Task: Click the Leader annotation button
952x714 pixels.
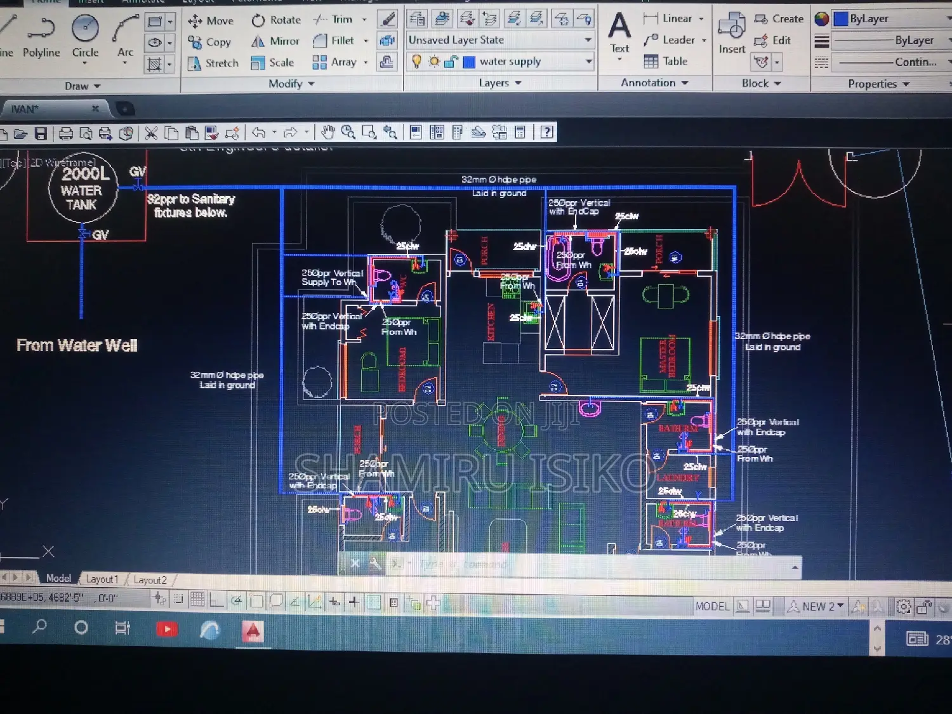Action: click(670, 40)
